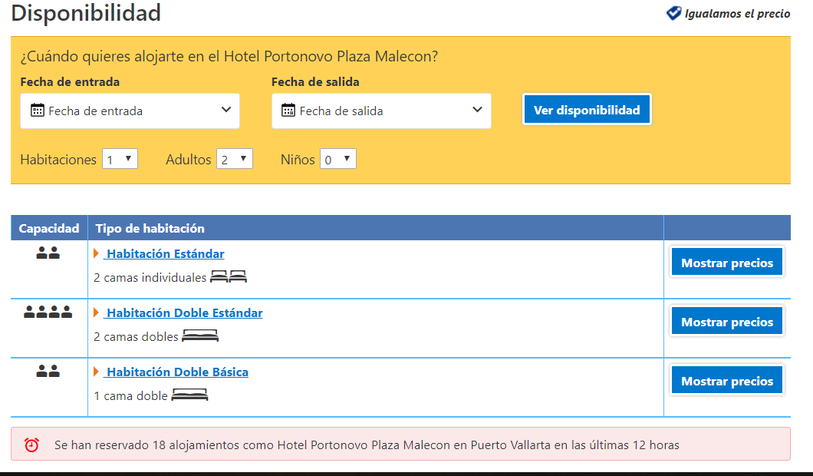Open the Fecha de entrada date dropdown
This screenshot has height=476, width=813.
coord(130,111)
